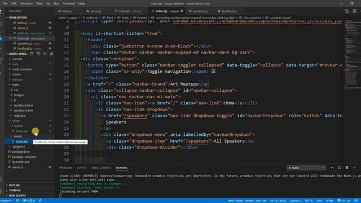Expand the TIMELINE section

click(29, 191)
